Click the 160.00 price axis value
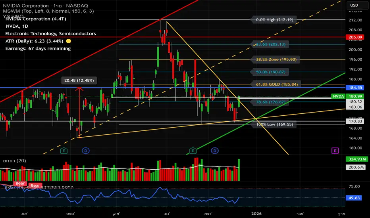The height and width of the screenshot is (218, 370). pyautogui.click(x=355, y=148)
